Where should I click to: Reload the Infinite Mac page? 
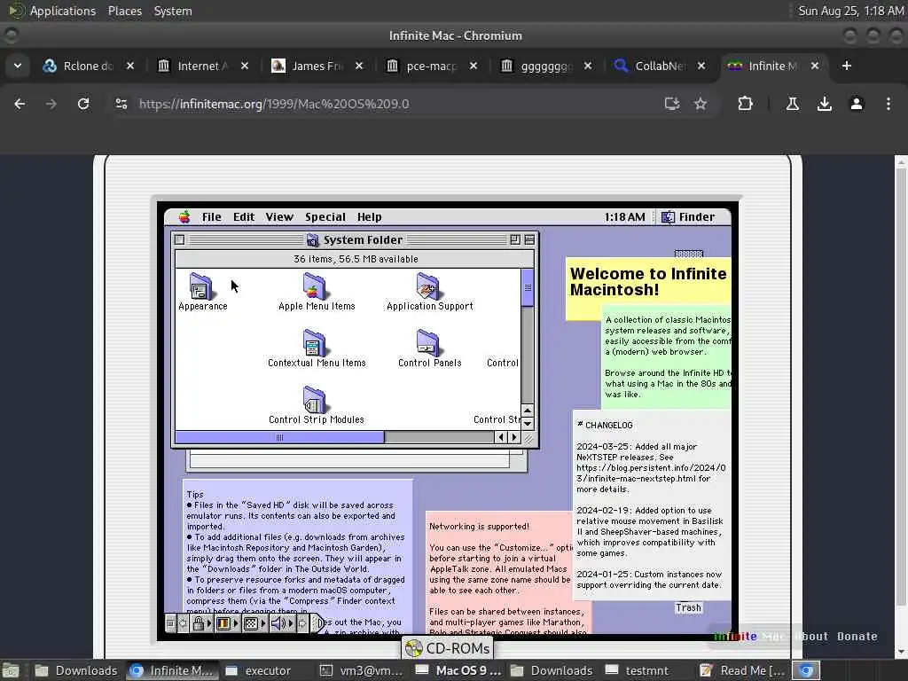83,104
